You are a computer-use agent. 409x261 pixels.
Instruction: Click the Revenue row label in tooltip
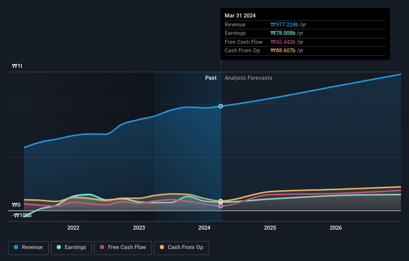coord(235,24)
